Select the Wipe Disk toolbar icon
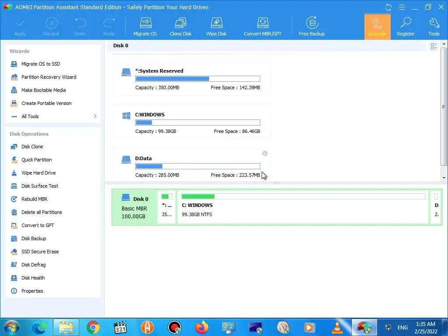The width and height of the screenshot is (448, 336). 216,27
